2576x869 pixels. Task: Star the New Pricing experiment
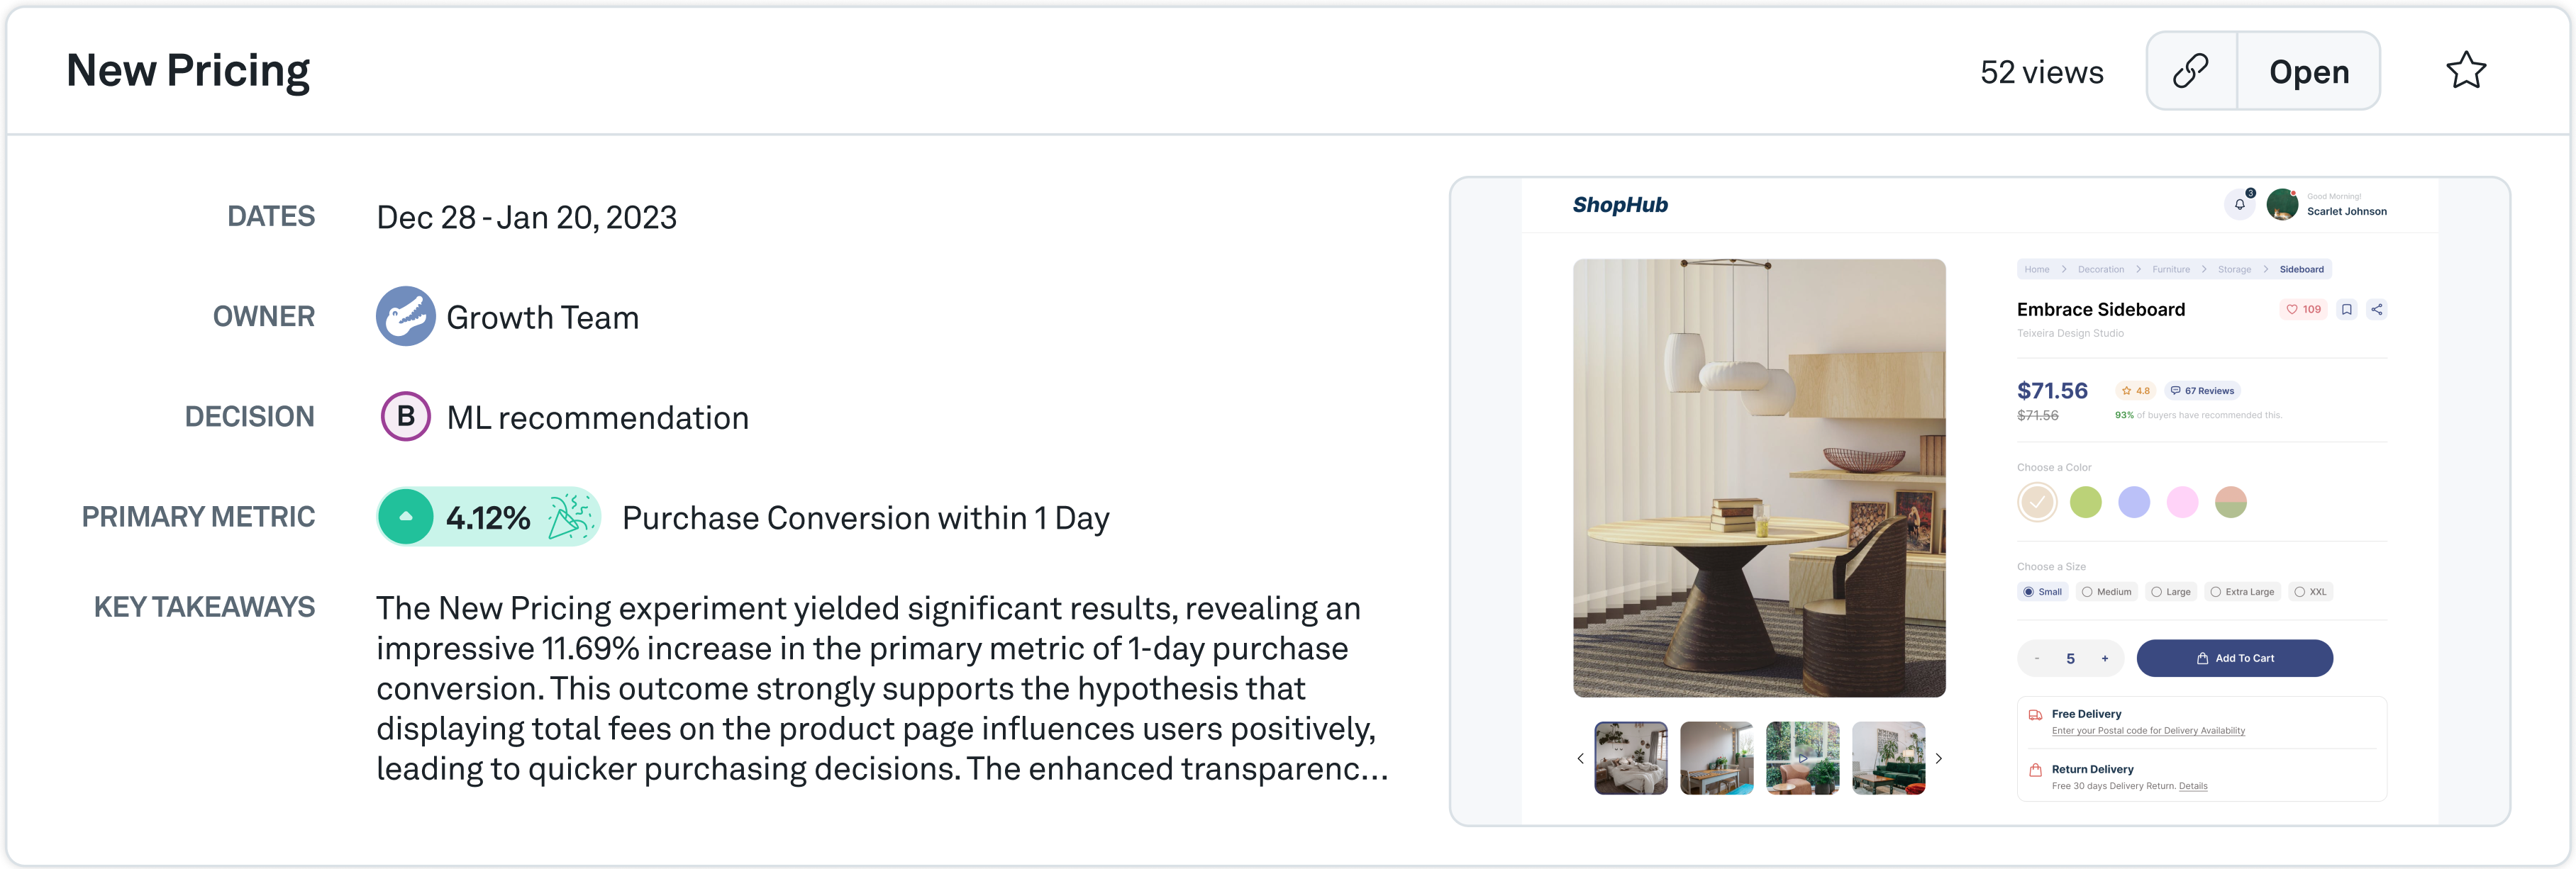coord(2465,71)
